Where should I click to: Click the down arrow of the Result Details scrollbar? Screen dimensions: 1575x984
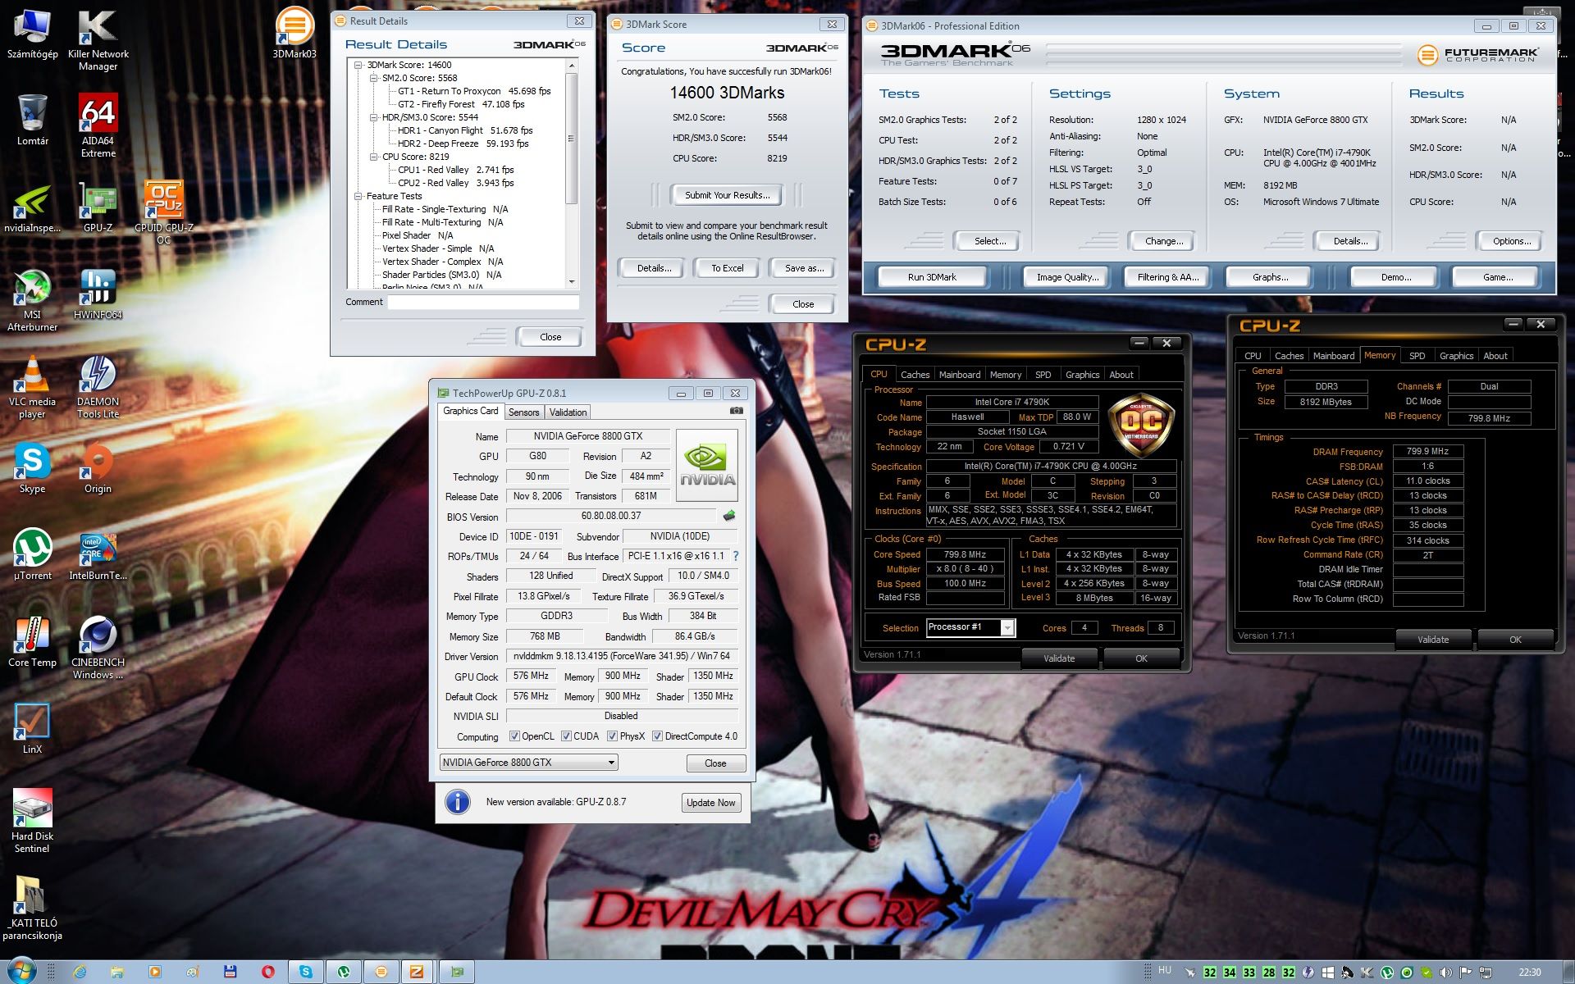(x=571, y=281)
